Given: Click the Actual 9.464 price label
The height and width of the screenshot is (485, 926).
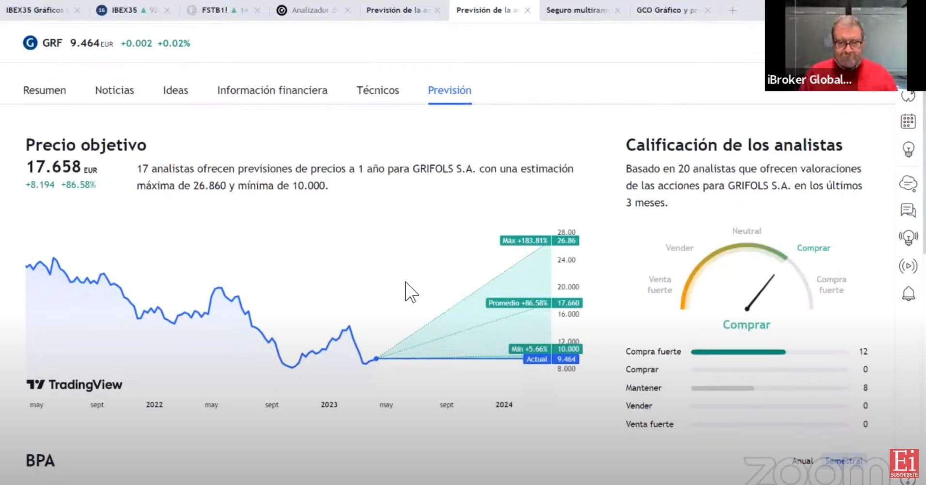Looking at the screenshot, I should click(551, 359).
